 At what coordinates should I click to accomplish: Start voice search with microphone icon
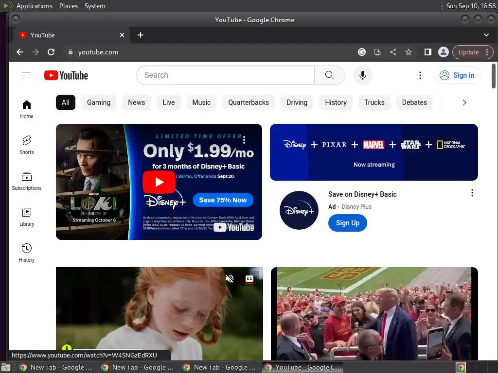(362, 75)
